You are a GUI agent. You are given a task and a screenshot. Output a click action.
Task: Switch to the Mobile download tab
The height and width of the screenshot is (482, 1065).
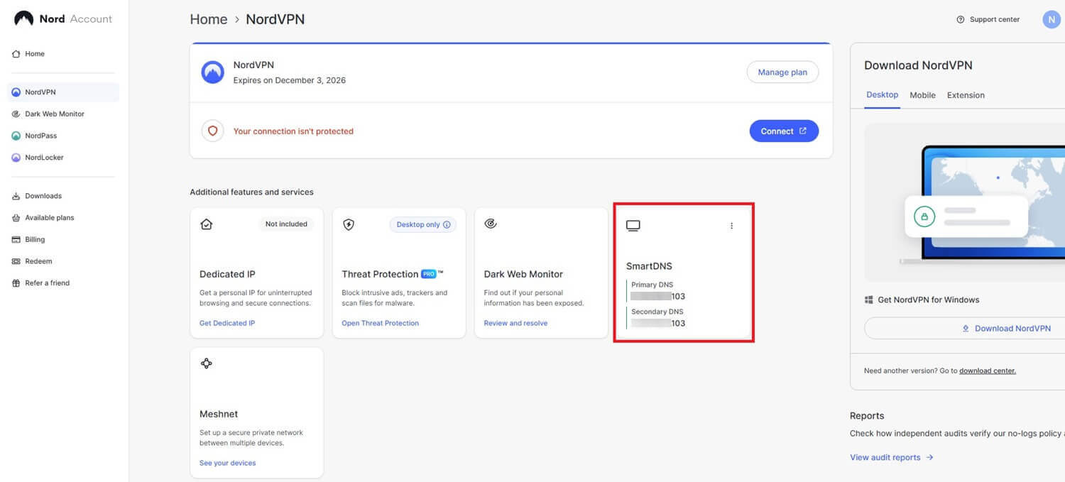click(923, 95)
